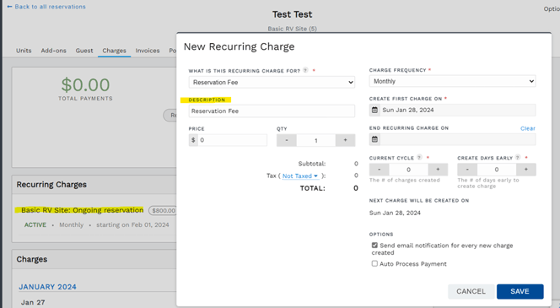Open calendar icon for End Recurring Charge On
This screenshot has width=560, height=308.
point(374,139)
